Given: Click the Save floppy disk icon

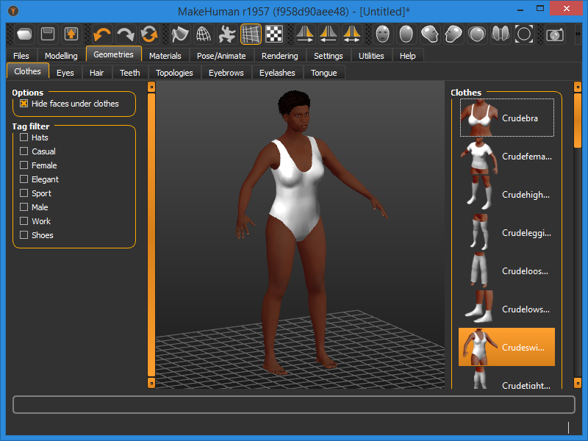Looking at the screenshot, I should pos(48,34).
